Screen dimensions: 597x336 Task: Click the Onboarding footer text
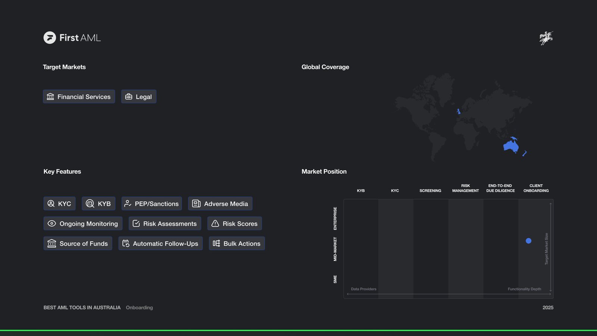click(139, 308)
